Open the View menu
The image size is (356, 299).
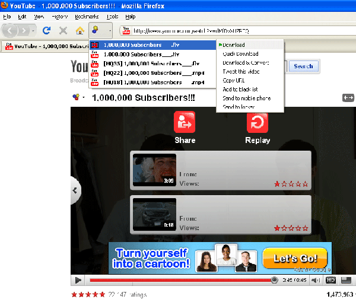[x=39, y=17]
